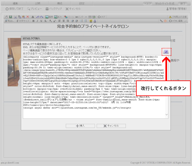Click the 終了 exit button
Screen dimensions: 192x166
[x=183, y=4]
